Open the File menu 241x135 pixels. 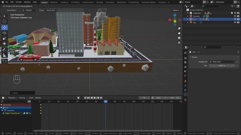click(7, 2)
